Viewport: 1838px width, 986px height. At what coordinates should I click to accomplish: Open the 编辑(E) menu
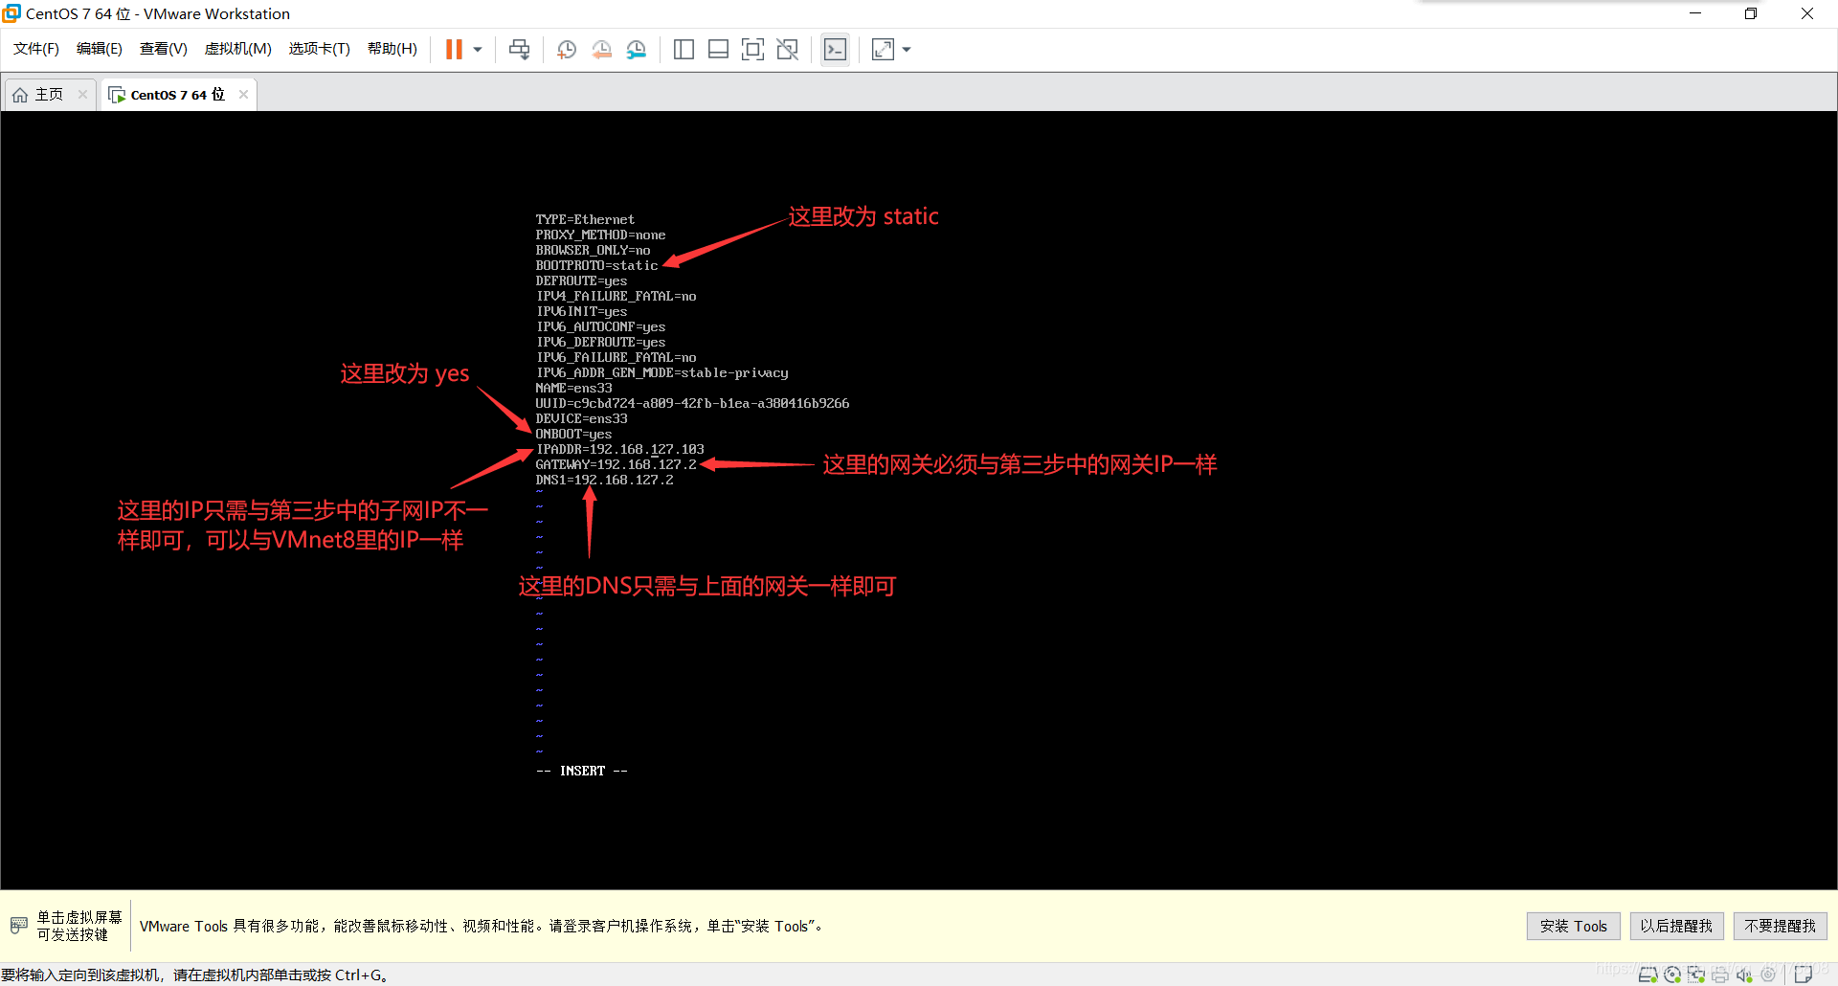pos(100,49)
